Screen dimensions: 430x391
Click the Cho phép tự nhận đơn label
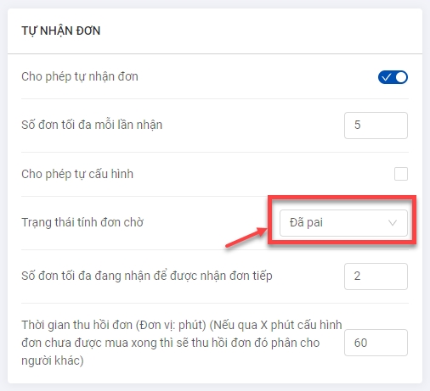click(80, 76)
